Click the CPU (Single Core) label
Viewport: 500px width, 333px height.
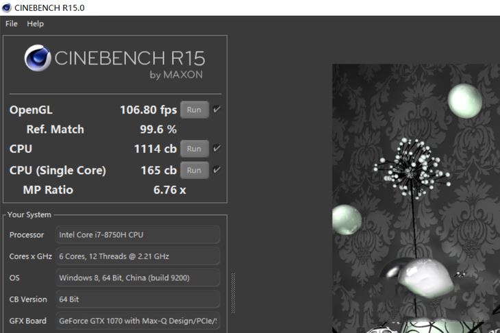click(58, 171)
